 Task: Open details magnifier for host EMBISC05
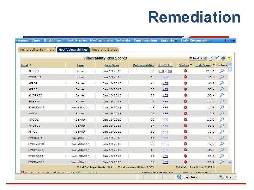pyautogui.click(x=222, y=156)
